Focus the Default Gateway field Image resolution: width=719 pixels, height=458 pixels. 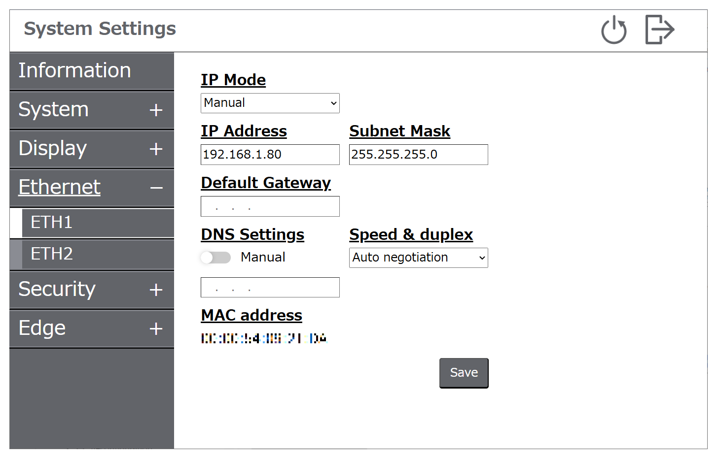(270, 206)
